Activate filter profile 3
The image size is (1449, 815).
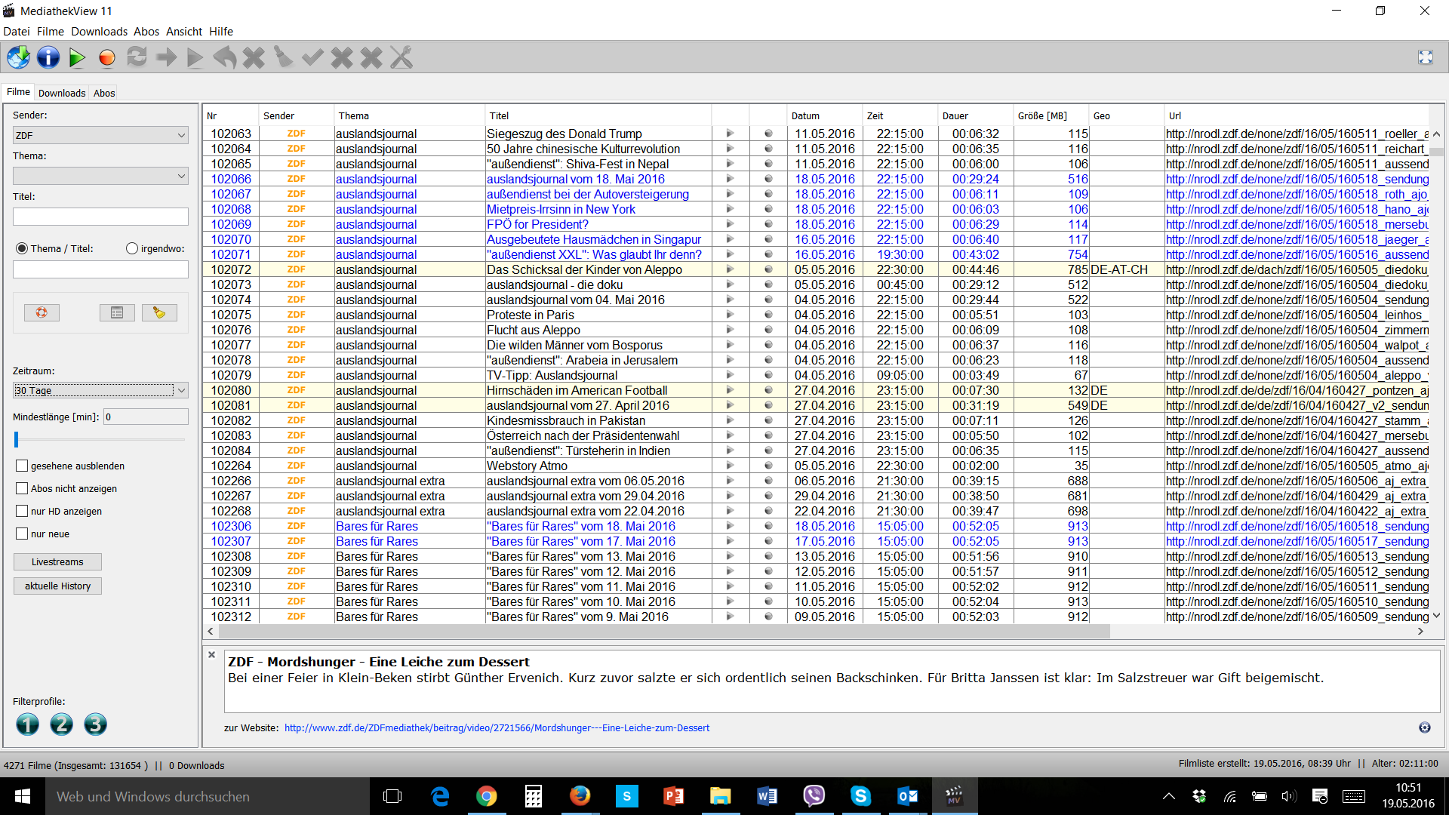pos(95,724)
